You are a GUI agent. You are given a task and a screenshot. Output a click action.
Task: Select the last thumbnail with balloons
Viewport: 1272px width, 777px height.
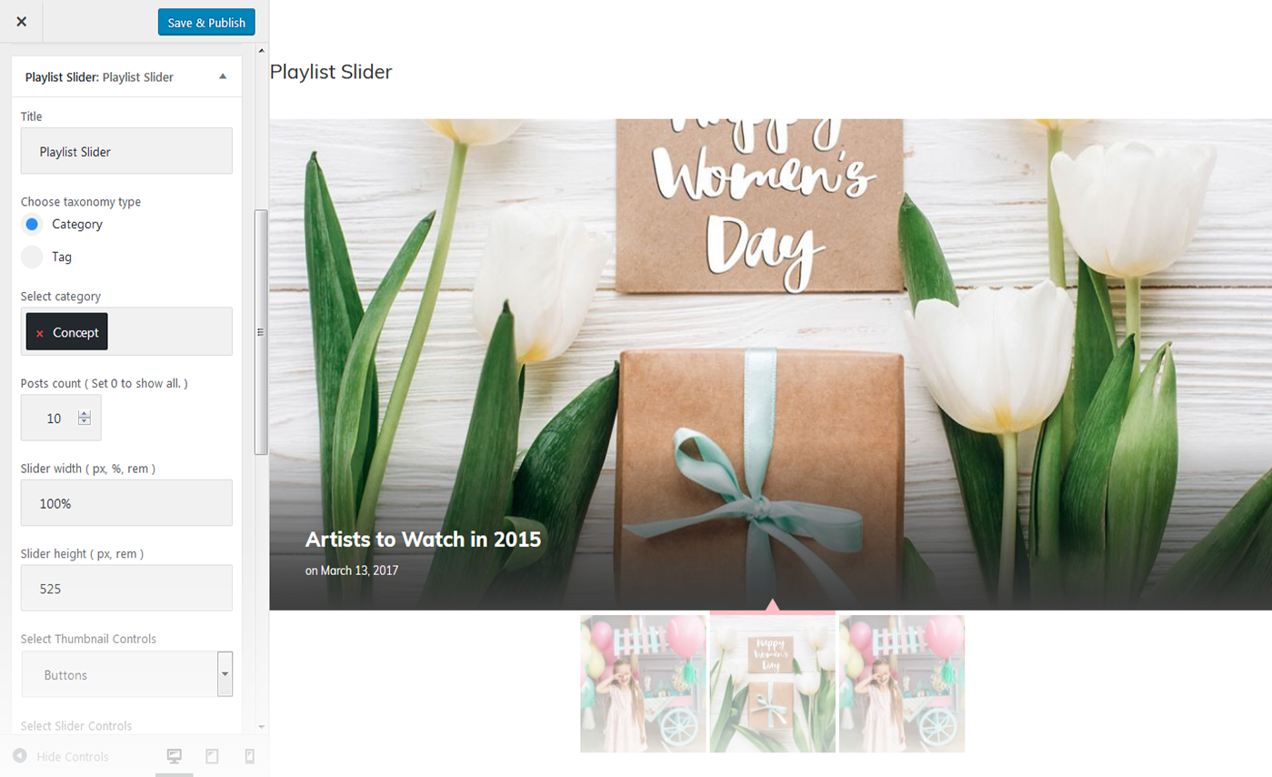point(902,683)
